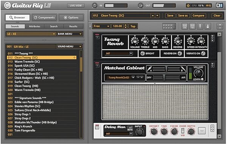Click microphone B icon in Matched Cabinet

[183, 69]
